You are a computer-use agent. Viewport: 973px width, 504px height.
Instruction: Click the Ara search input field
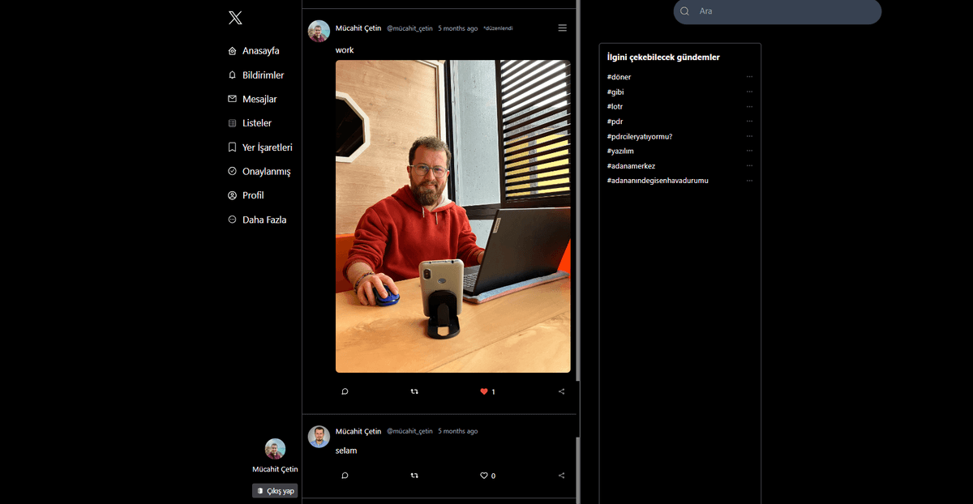778,11
